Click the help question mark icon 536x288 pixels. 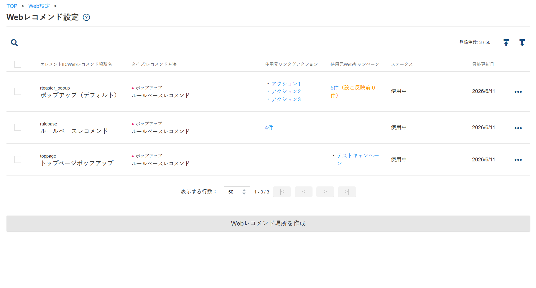86,17
